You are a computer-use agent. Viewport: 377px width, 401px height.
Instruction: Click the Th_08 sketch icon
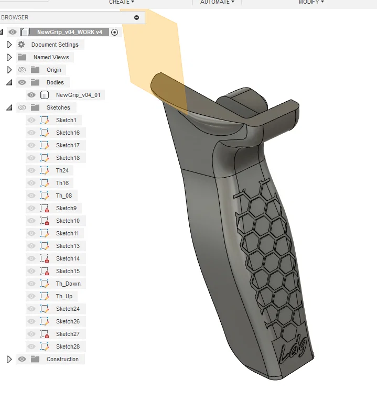tap(45, 196)
